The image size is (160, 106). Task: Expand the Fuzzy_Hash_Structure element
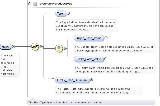(92, 80)
